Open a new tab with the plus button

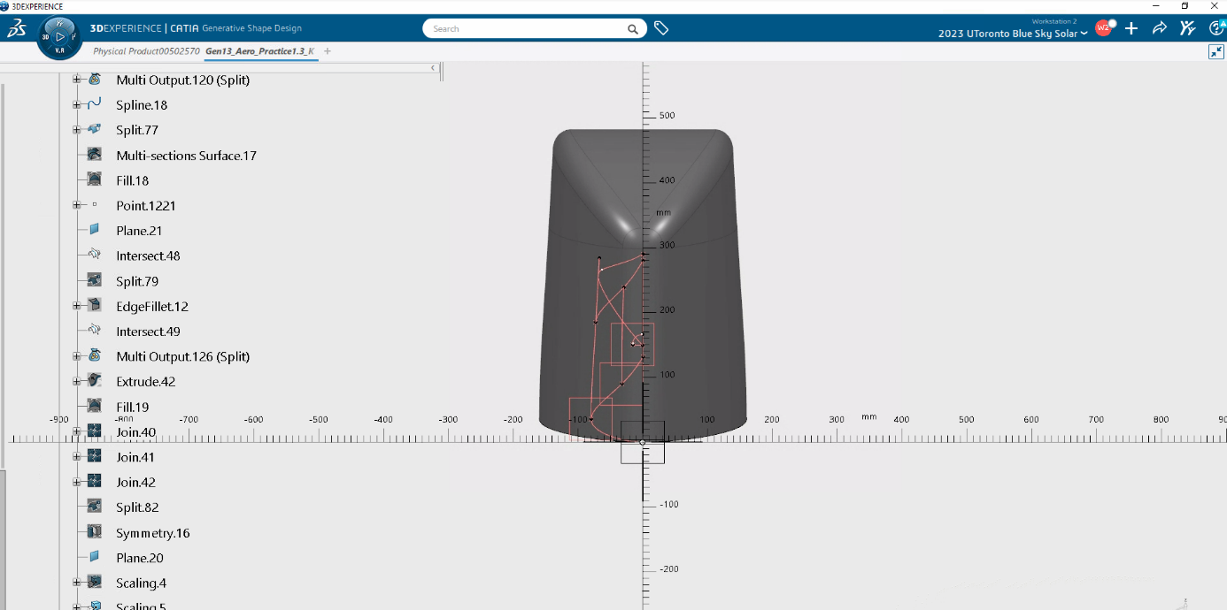point(328,51)
